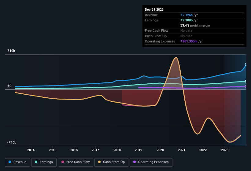This screenshot has width=251, height=171.
Task: Click the blue Revenue endpoint marker
Action: (x=245, y=65)
